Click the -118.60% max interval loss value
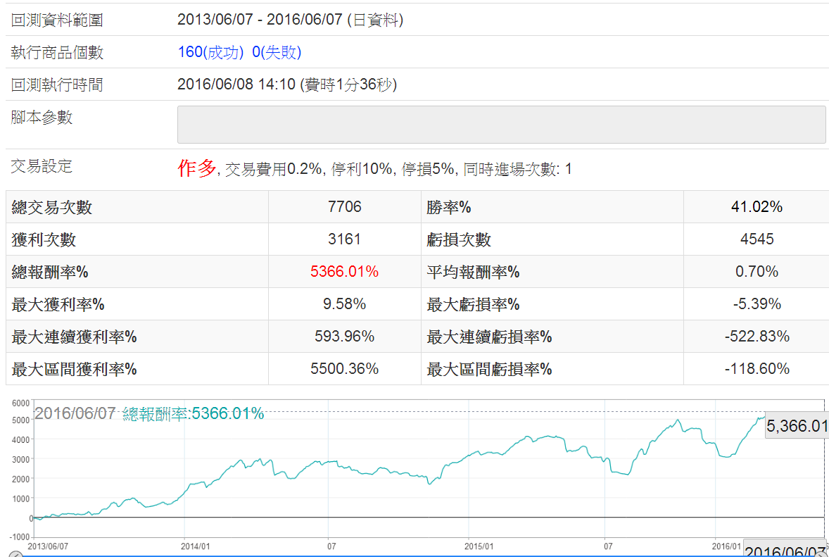Viewport: 829px width, 557px height. 757,369
